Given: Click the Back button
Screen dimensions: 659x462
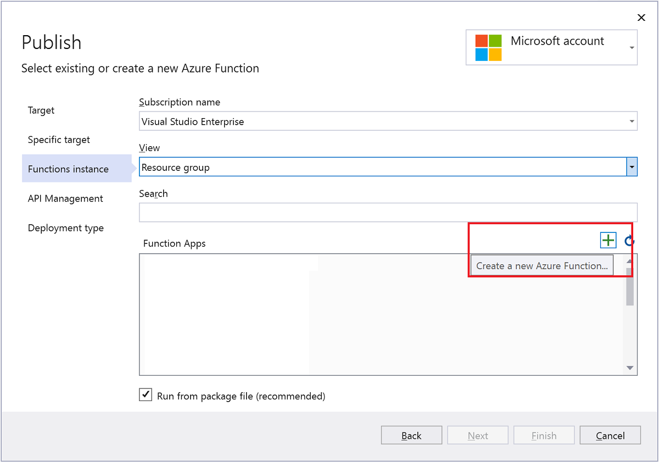Looking at the screenshot, I should pos(411,435).
